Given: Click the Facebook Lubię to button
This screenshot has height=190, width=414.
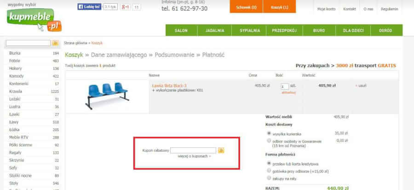Looking at the screenshot, I should [x=89, y=7].
